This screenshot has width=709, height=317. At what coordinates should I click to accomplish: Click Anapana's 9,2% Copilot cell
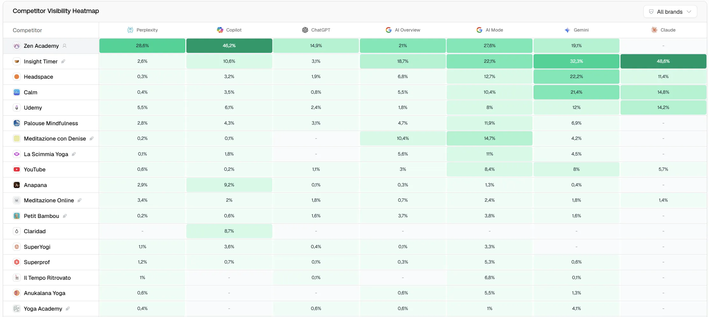coord(229,185)
